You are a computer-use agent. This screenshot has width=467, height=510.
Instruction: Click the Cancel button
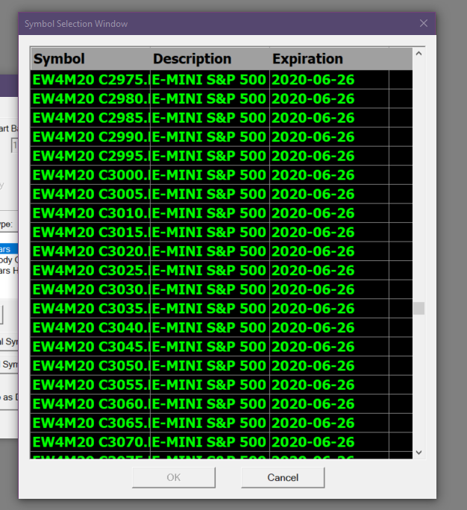(283, 477)
